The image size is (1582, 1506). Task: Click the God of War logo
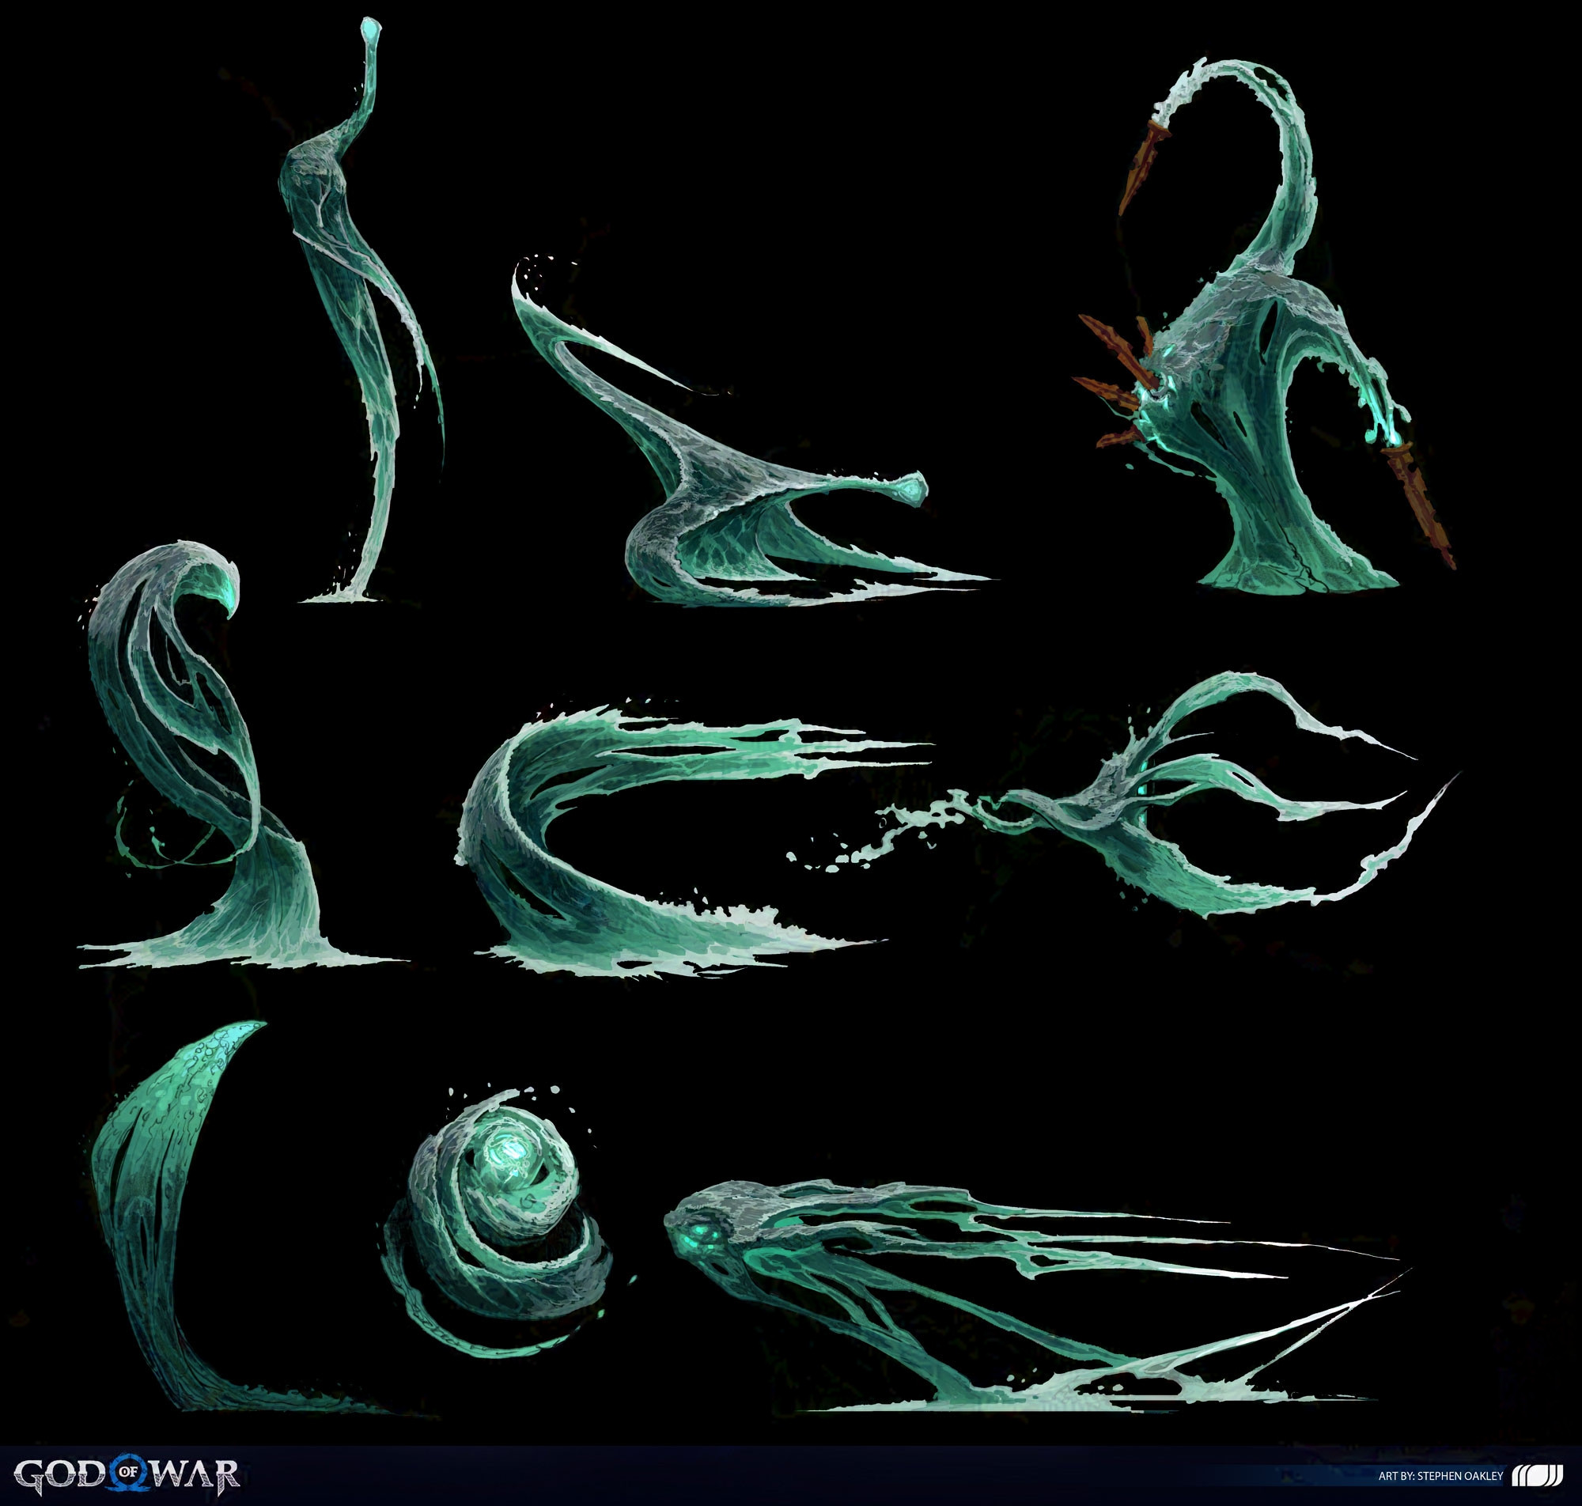click(127, 1474)
